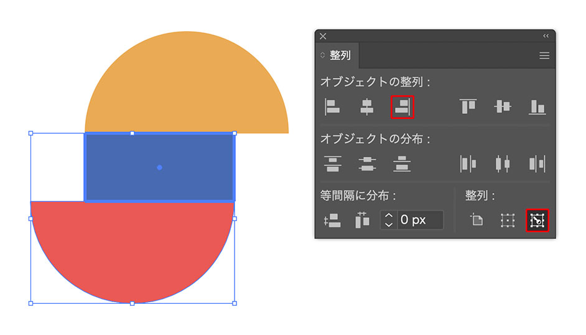The image size is (586, 335).
Task: Enable Align to Artboard option
Action: coord(476,220)
